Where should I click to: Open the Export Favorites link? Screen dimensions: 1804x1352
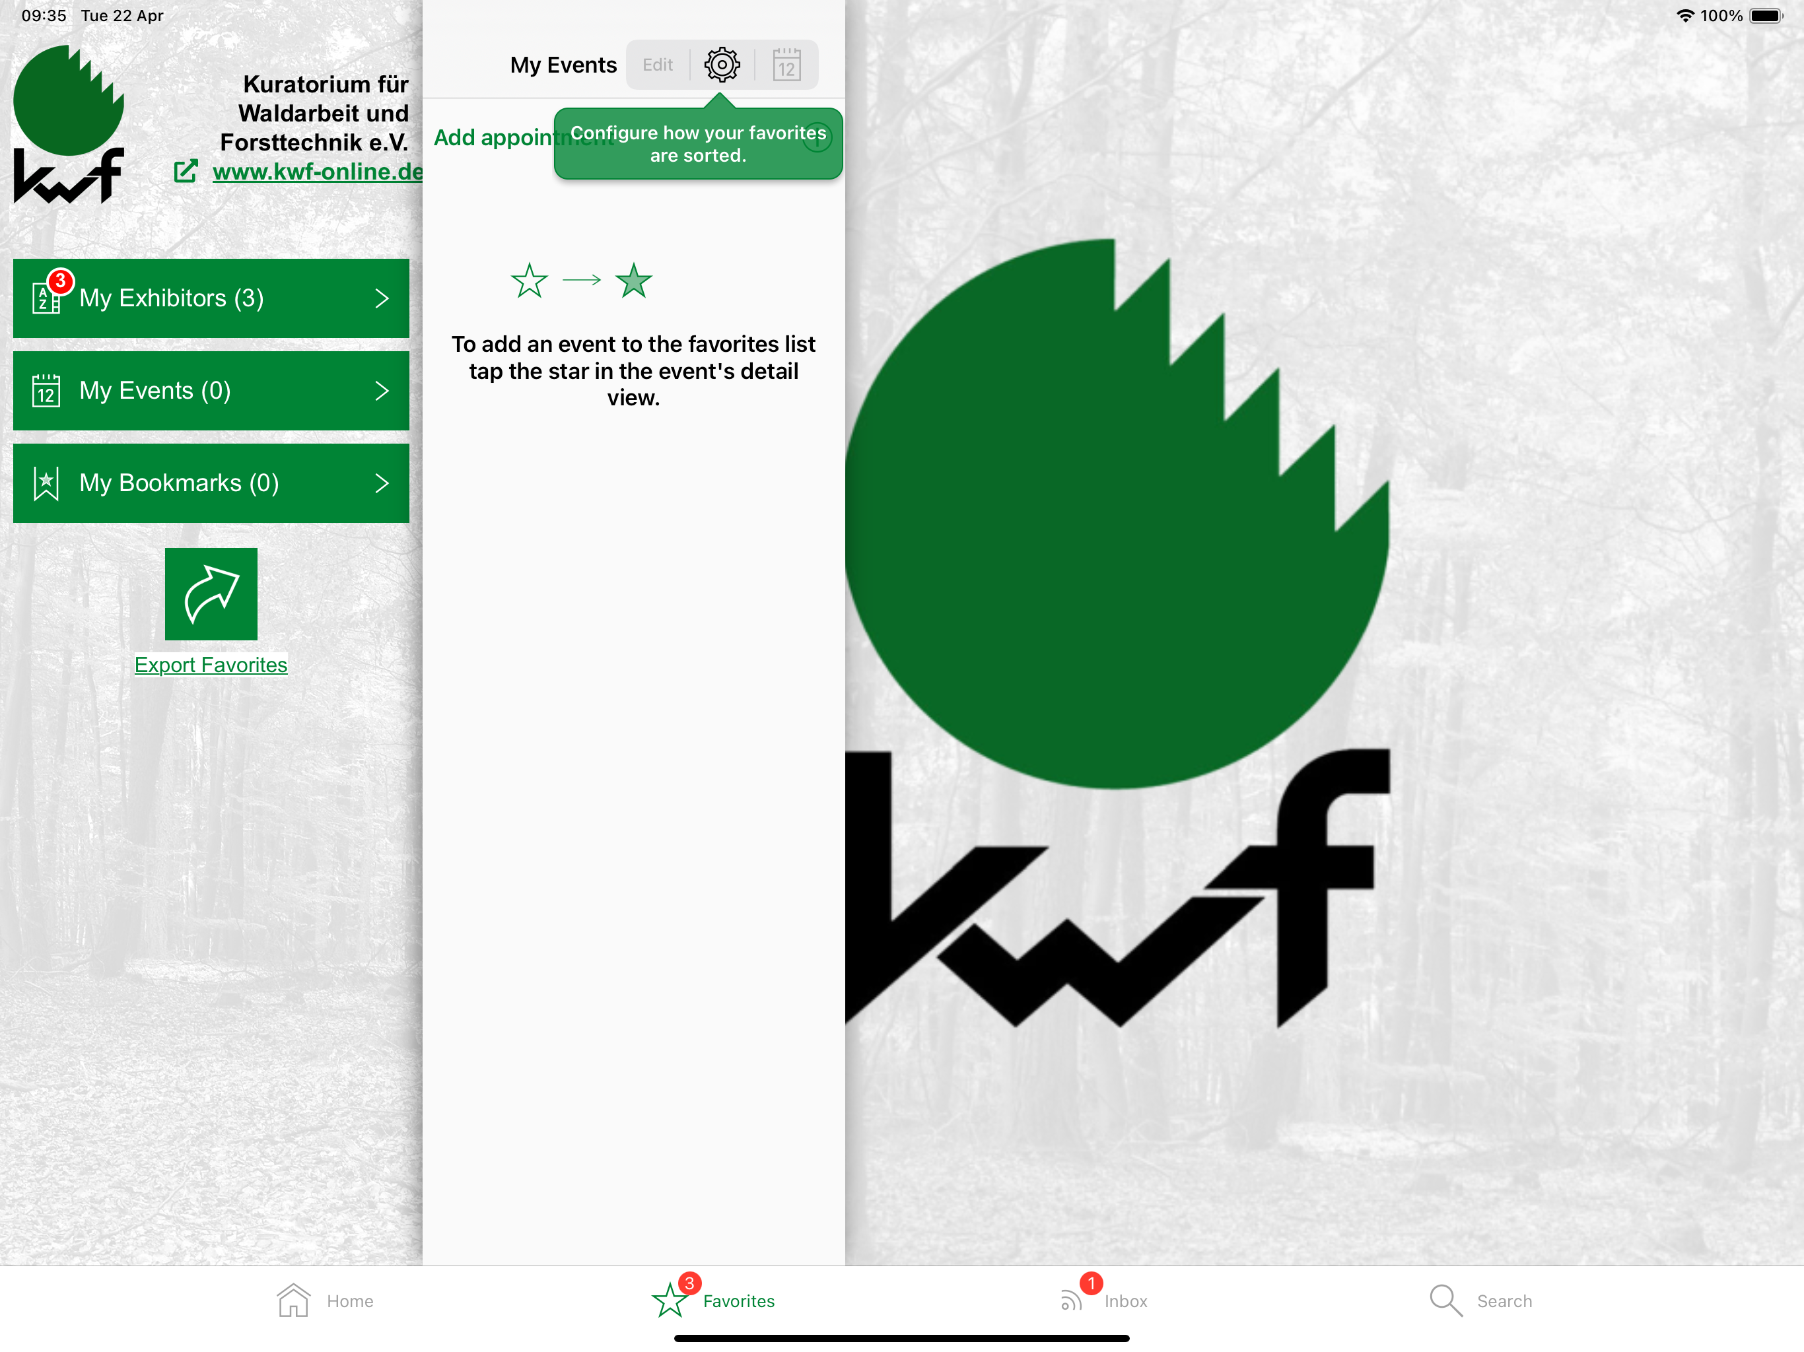[x=211, y=665]
